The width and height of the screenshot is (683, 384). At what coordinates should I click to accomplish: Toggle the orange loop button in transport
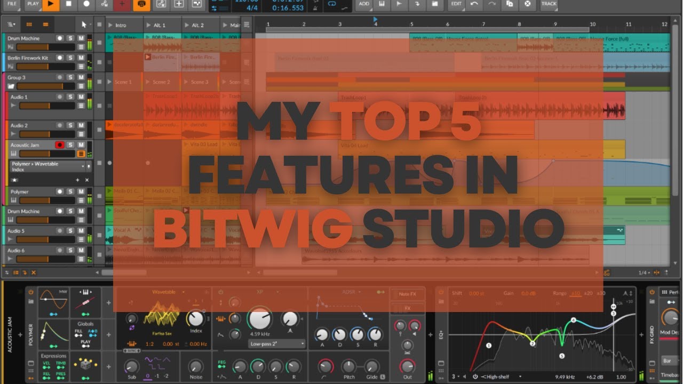141,4
